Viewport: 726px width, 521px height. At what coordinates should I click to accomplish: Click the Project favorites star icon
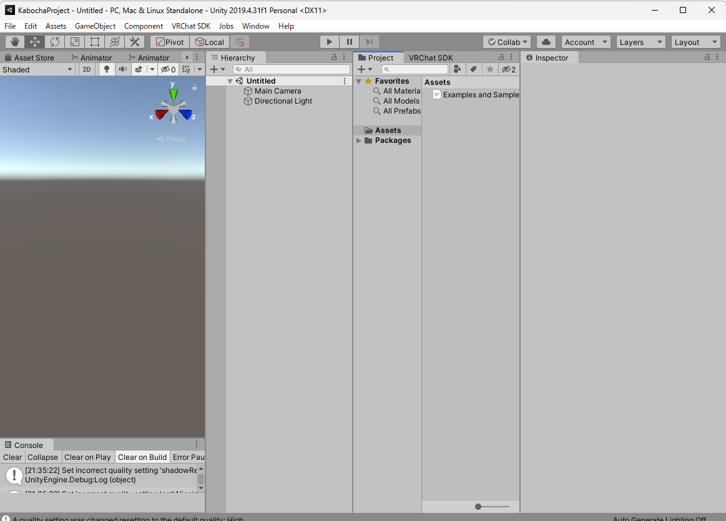[489, 69]
